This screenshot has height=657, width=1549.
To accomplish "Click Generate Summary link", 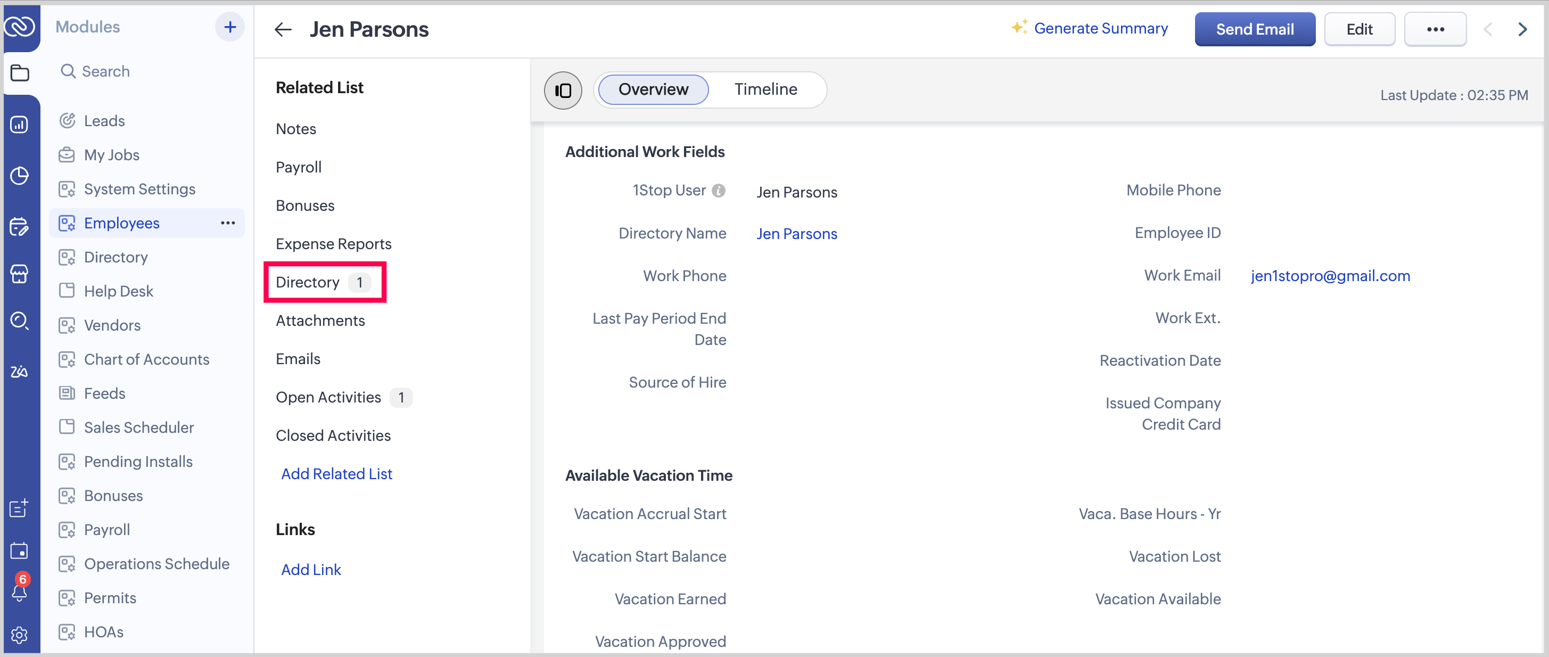I will [x=1100, y=28].
